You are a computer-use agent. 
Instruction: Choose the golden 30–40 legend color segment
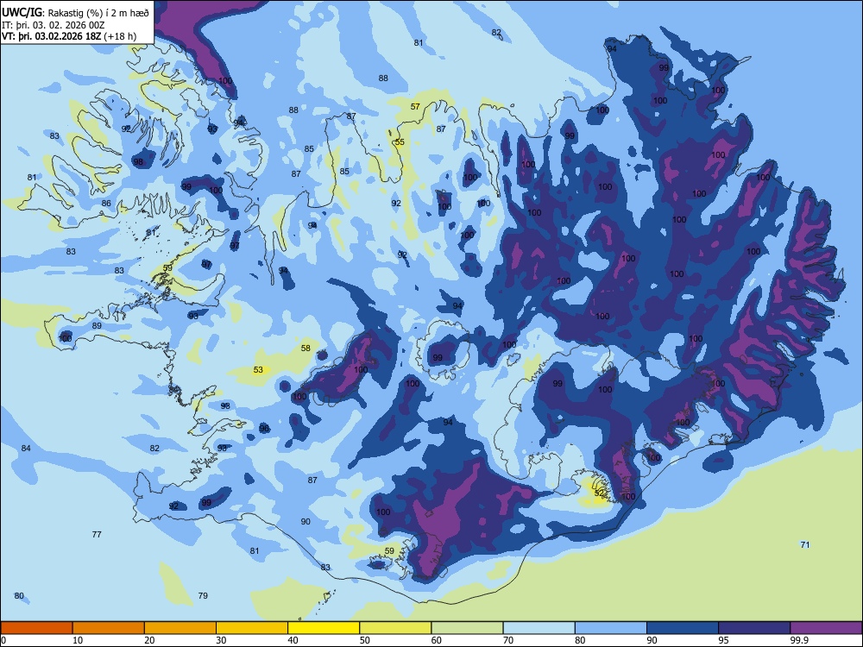252,628
